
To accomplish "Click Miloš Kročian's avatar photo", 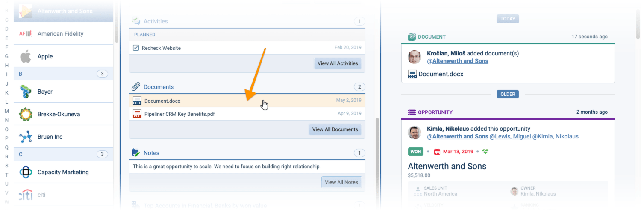I will [x=415, y=57].
